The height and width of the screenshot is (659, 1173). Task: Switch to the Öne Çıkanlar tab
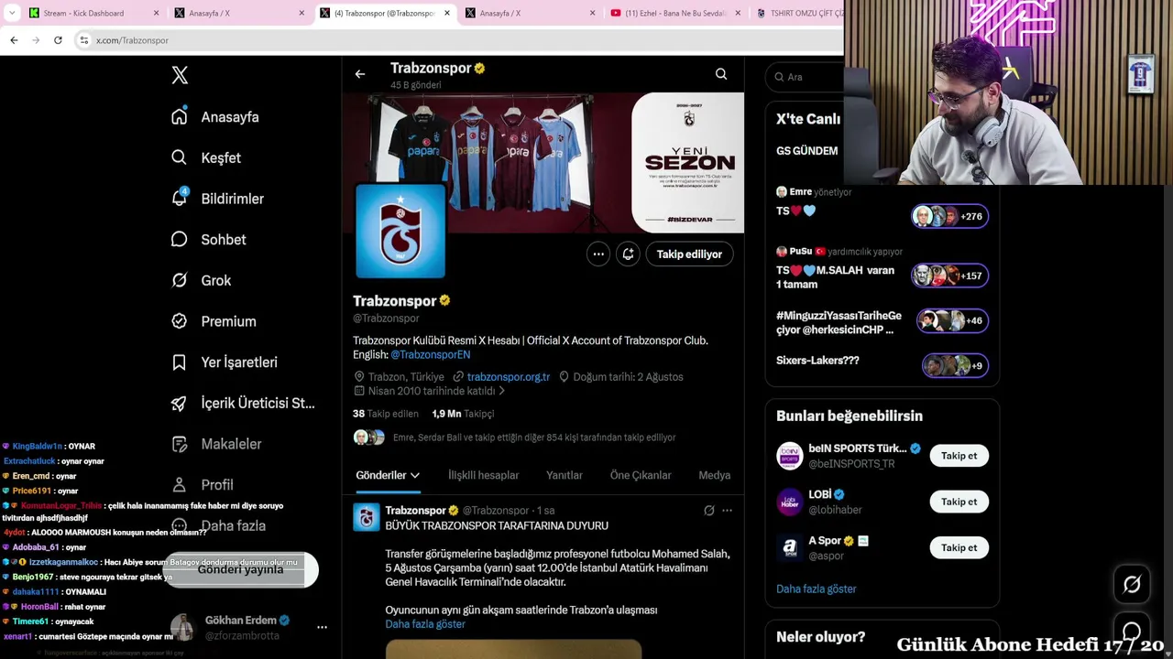point(641,476)
